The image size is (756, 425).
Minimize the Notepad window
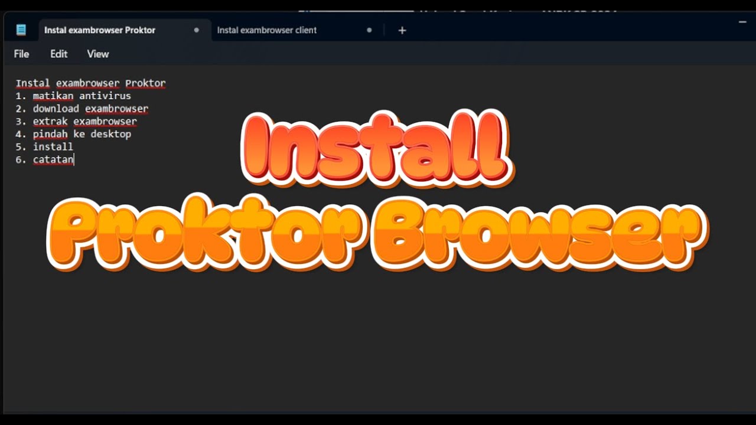(742, 22)
